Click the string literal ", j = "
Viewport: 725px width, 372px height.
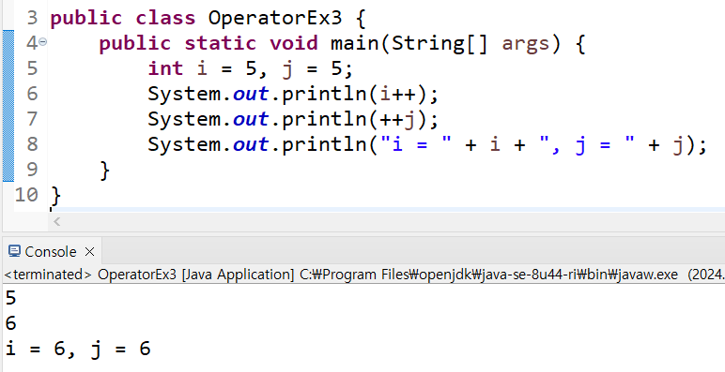tap(587, 144)
